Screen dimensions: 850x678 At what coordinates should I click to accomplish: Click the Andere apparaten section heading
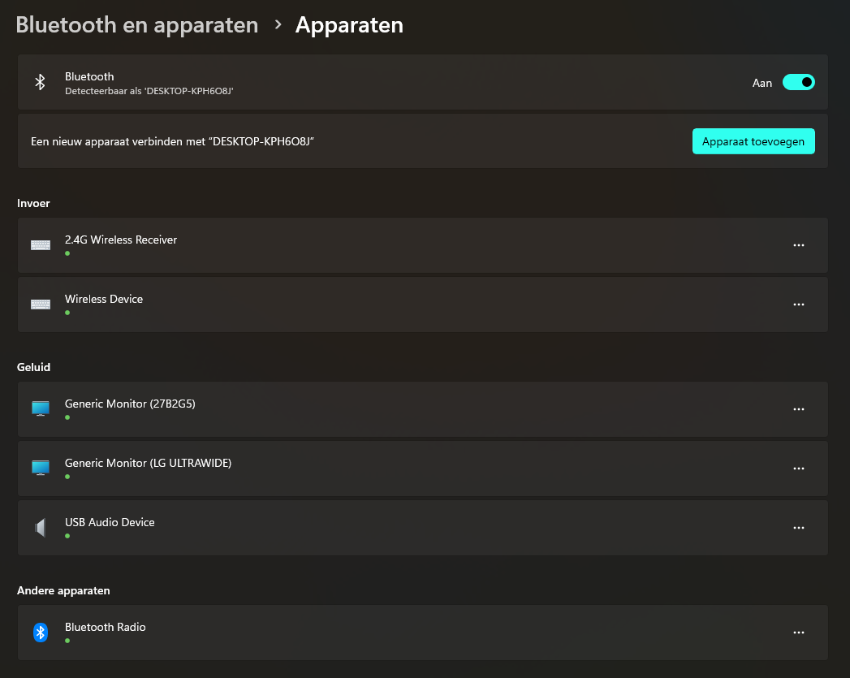pyautogui.click(x=63, y=591)
